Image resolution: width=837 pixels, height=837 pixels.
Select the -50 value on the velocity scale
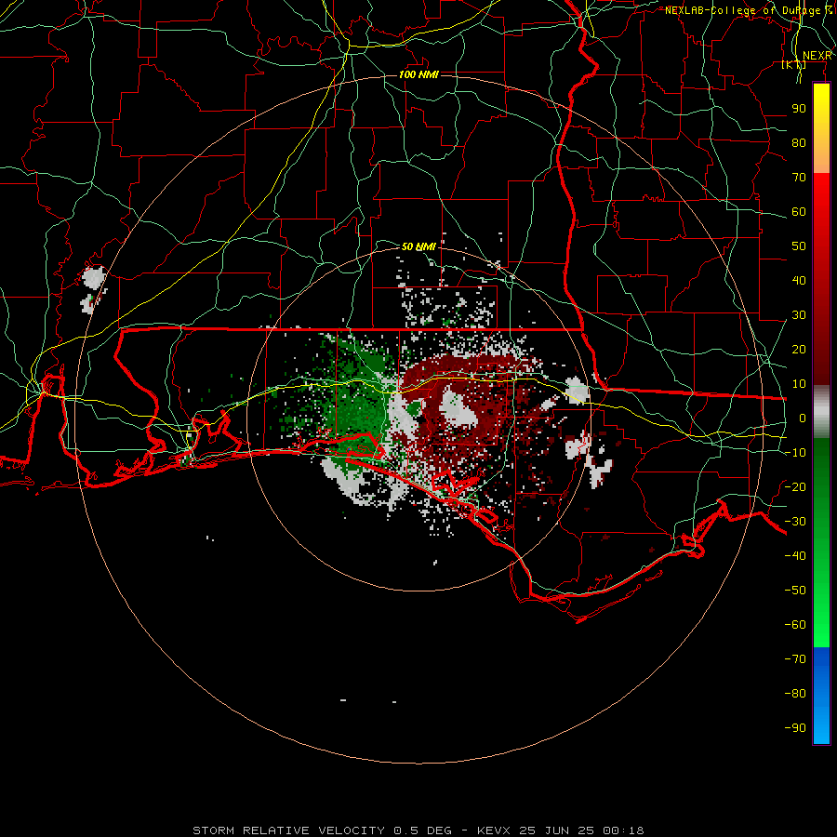[795, 590]
